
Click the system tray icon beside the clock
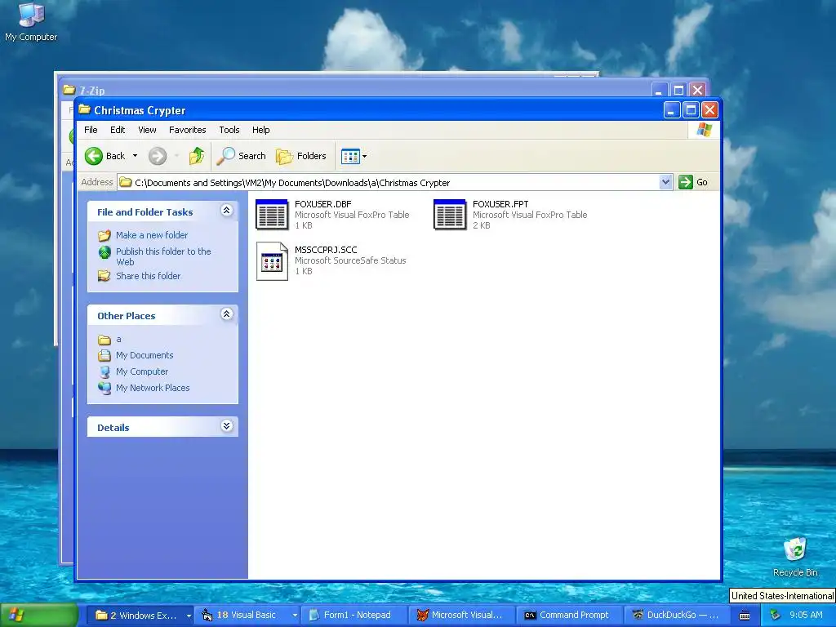point(776,616)
